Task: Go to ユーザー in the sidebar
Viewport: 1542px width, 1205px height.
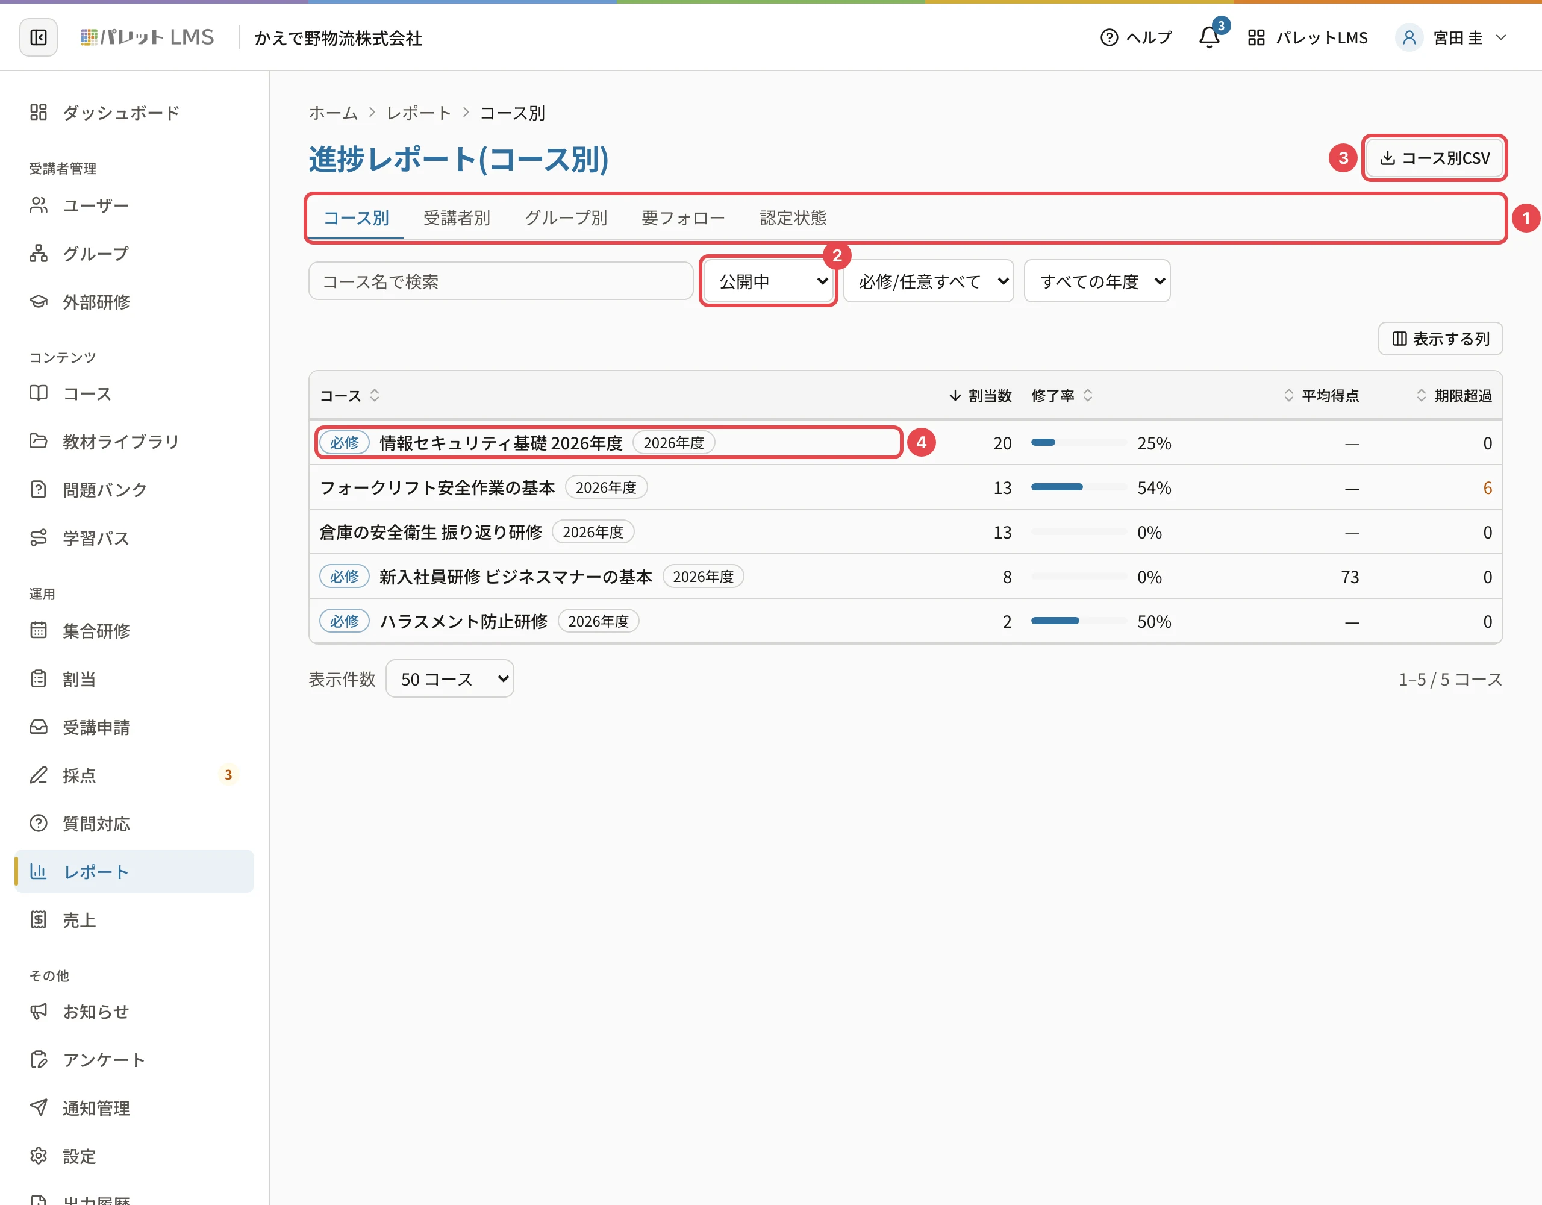Action: 134,205
